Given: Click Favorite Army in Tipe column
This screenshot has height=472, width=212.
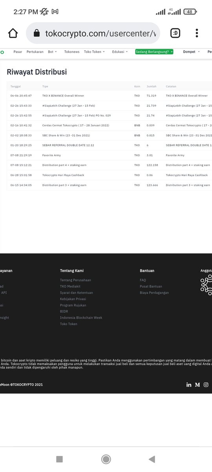Looking at the screenshot, I should tap(51, 155).
